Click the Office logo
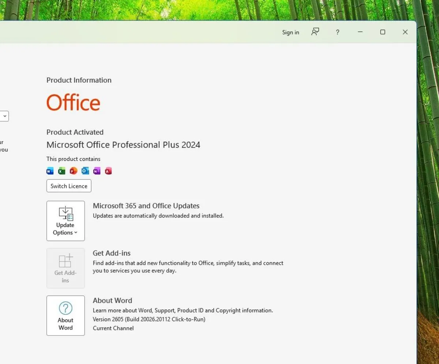 click(73, 102)
